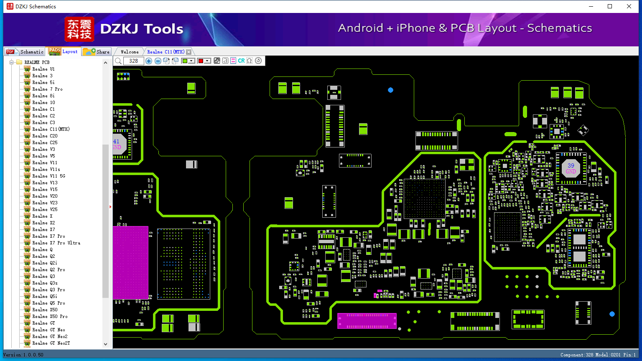The height and width of the screenshot is (361, 642).
Task: Click tree panel scroll-down arrow
Action: coord(105,344)
